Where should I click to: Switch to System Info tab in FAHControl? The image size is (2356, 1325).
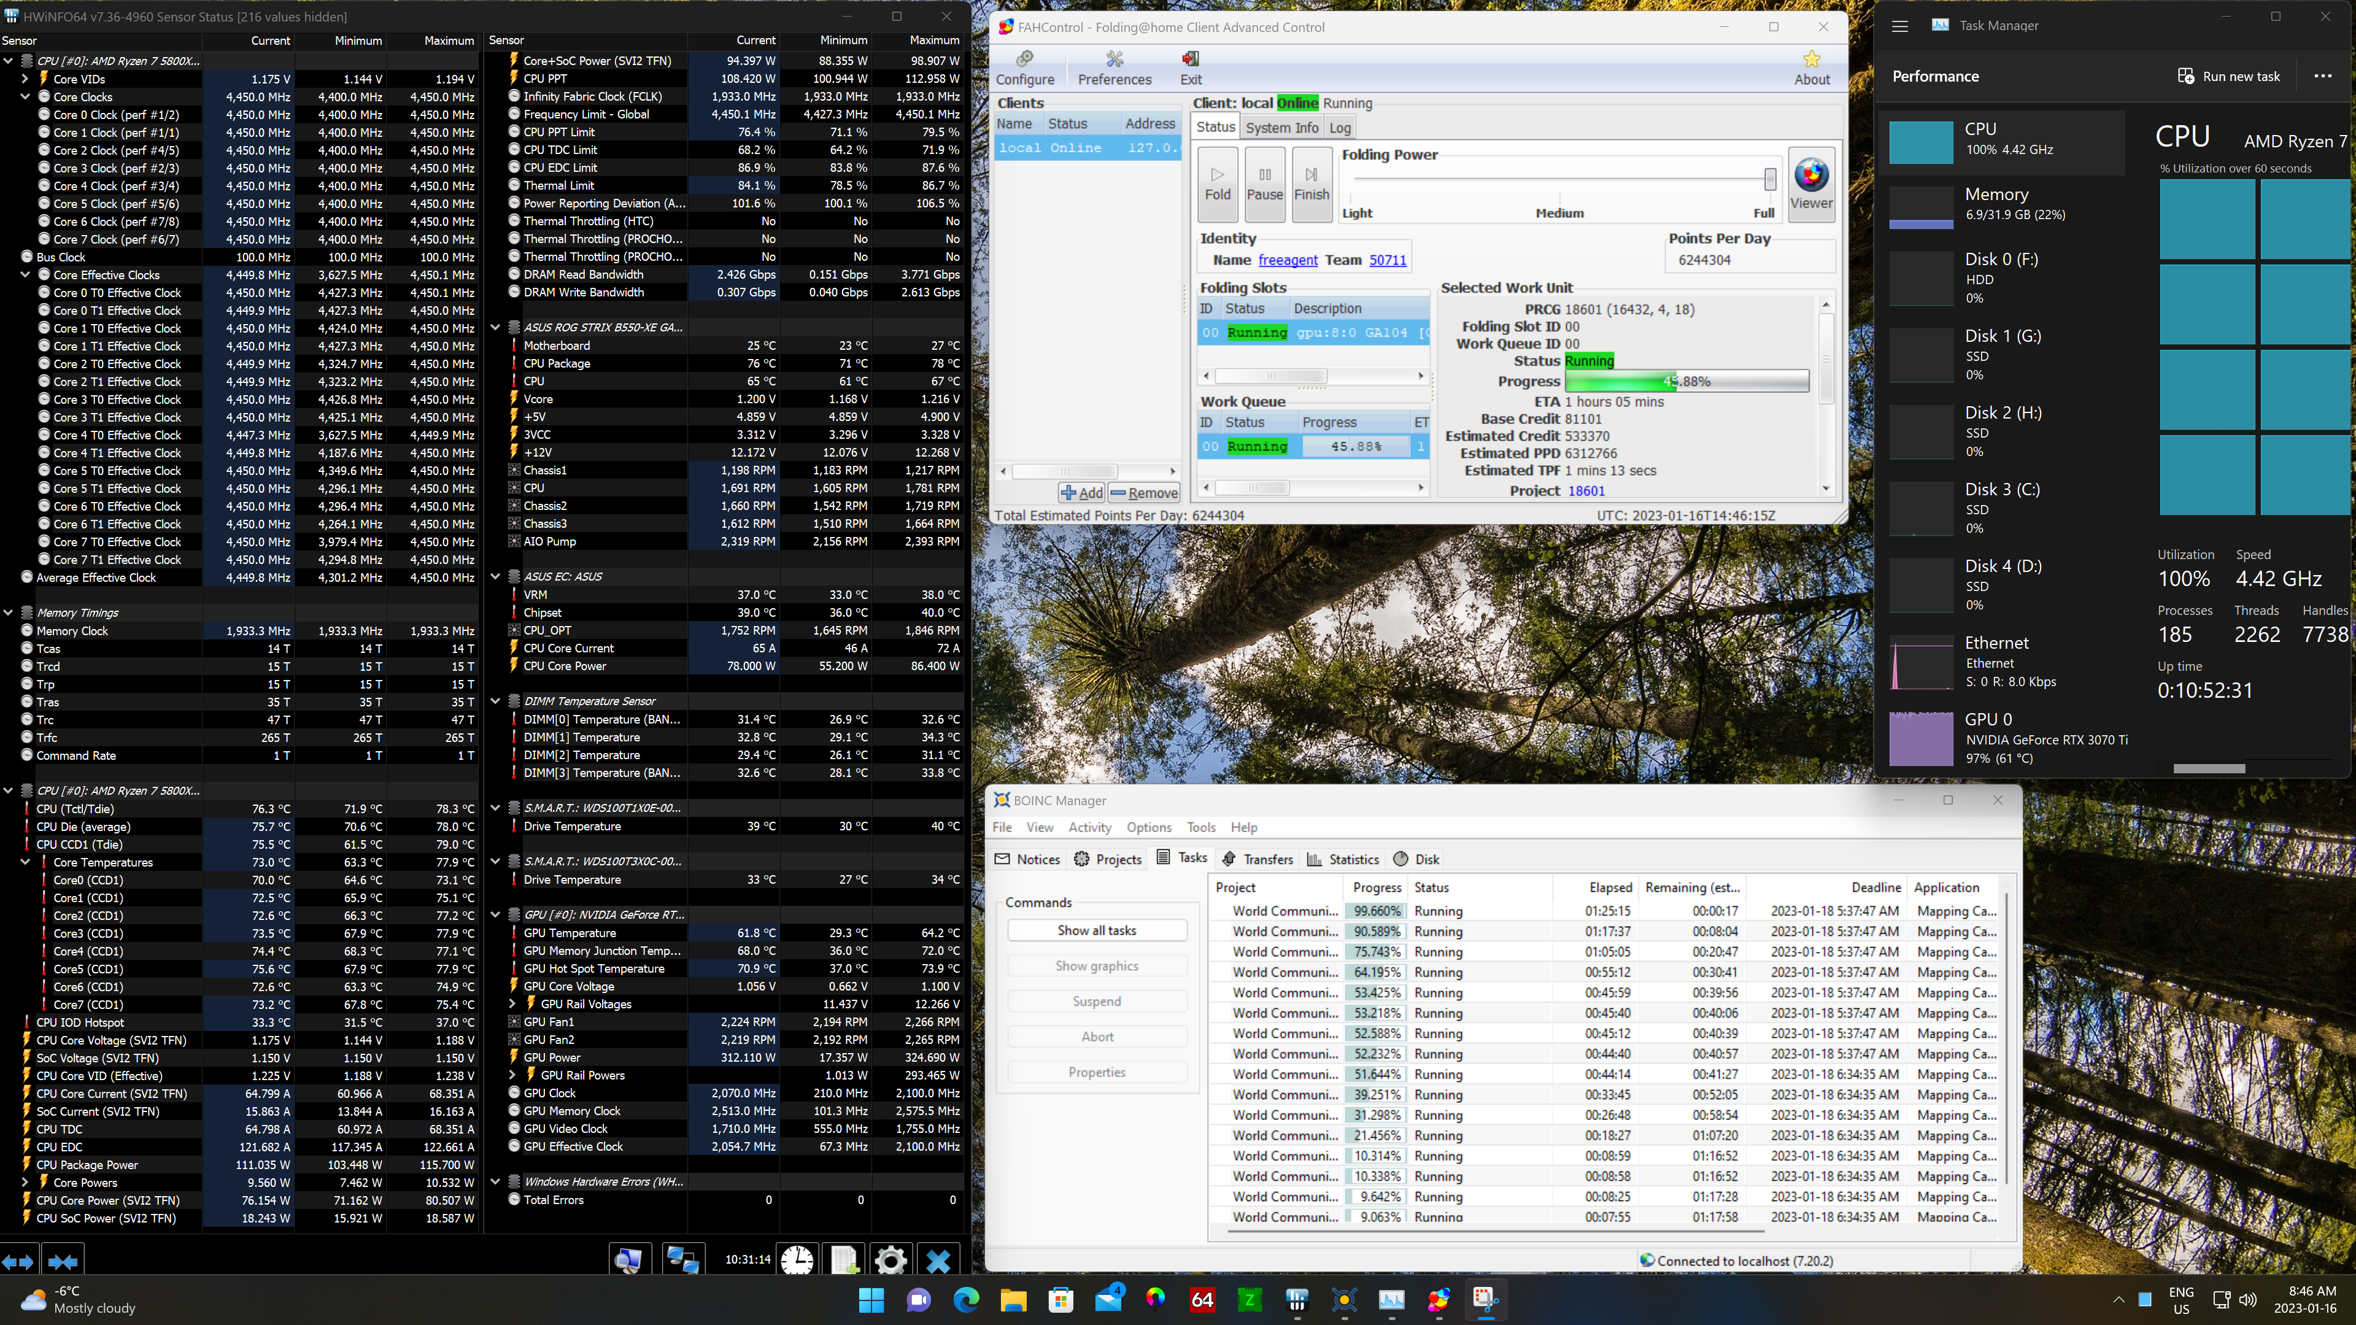pos(1281,127)
